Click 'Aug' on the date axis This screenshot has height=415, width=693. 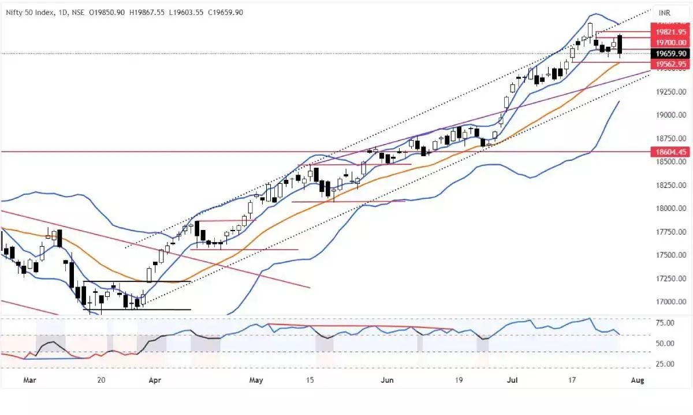point(638,380)
